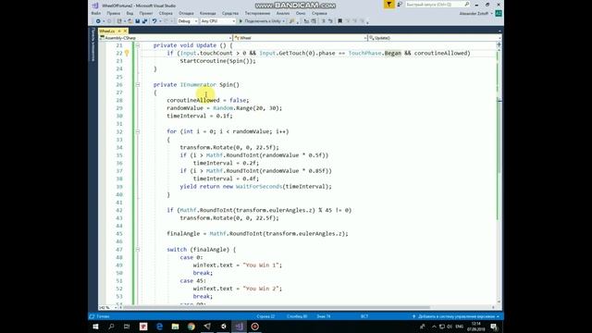This screenshot has height=333, width=592.
Task: Open the Справка menu
Action: (x=319, y=13)
